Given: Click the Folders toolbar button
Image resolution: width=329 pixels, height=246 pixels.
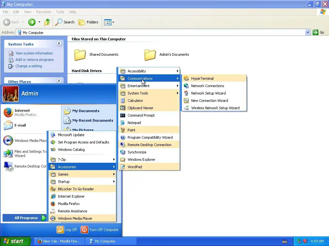Looking at the screenshot, I should pos(88,22).
